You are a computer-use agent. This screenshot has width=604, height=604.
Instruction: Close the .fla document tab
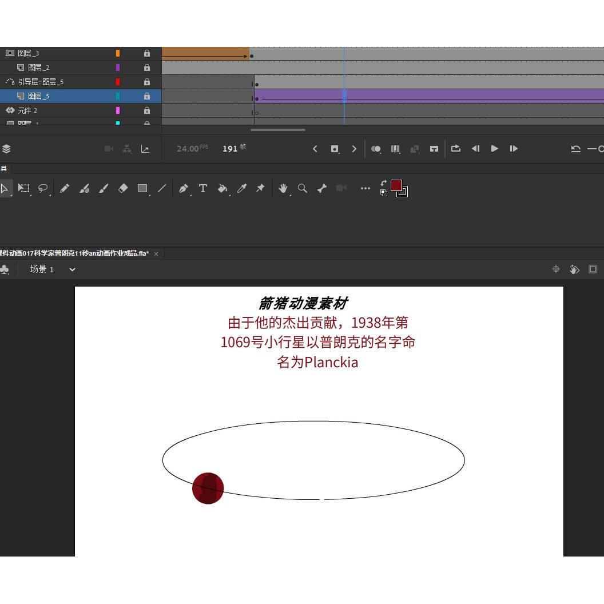[x=156, y=254]
